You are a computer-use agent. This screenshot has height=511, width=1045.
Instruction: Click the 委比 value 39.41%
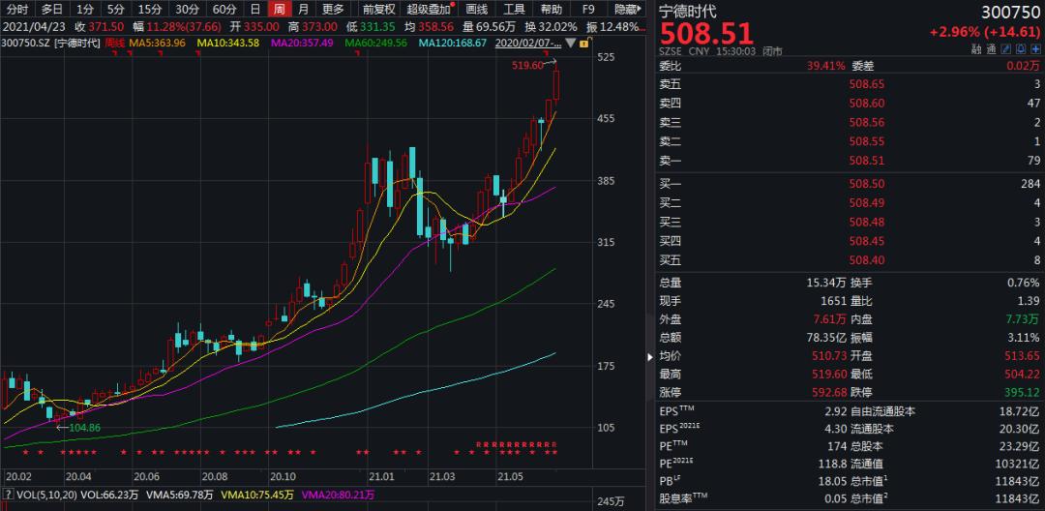pos(825,65)
